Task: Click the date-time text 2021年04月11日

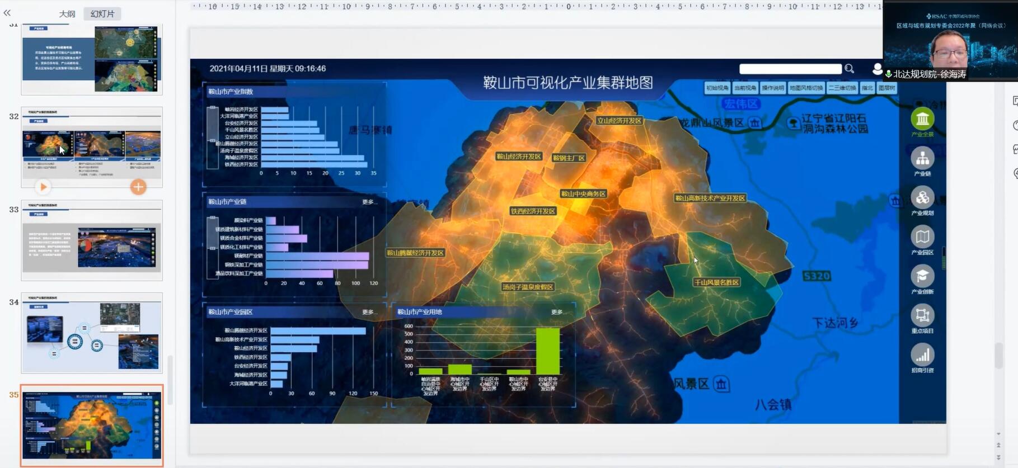Action: pos(268,69)
